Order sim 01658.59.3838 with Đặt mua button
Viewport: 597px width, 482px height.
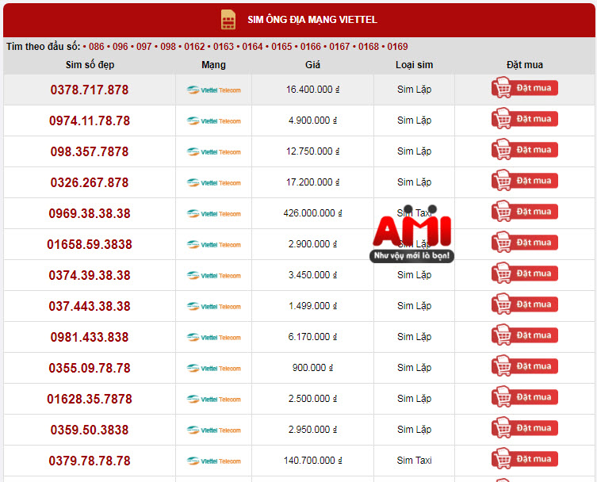[x=525, y=242]
